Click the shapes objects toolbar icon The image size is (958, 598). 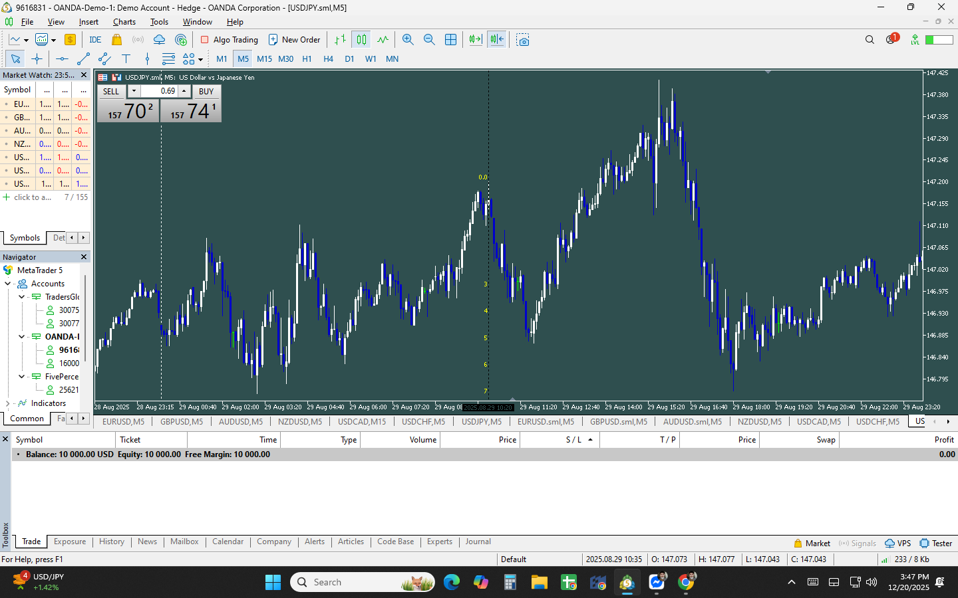188,59
